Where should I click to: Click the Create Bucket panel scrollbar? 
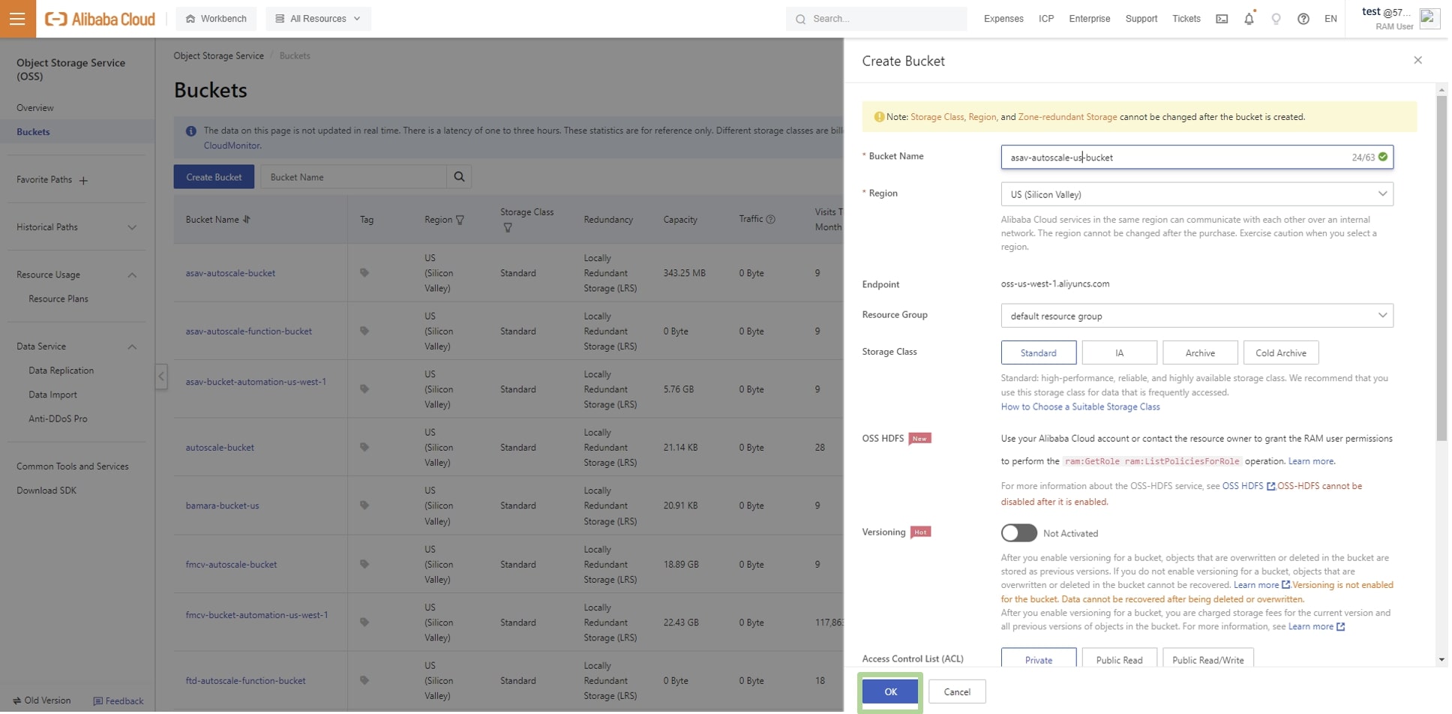point(1441,268)
